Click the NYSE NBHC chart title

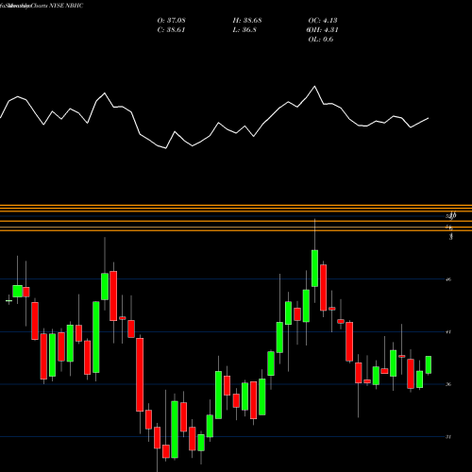point(42,6)
